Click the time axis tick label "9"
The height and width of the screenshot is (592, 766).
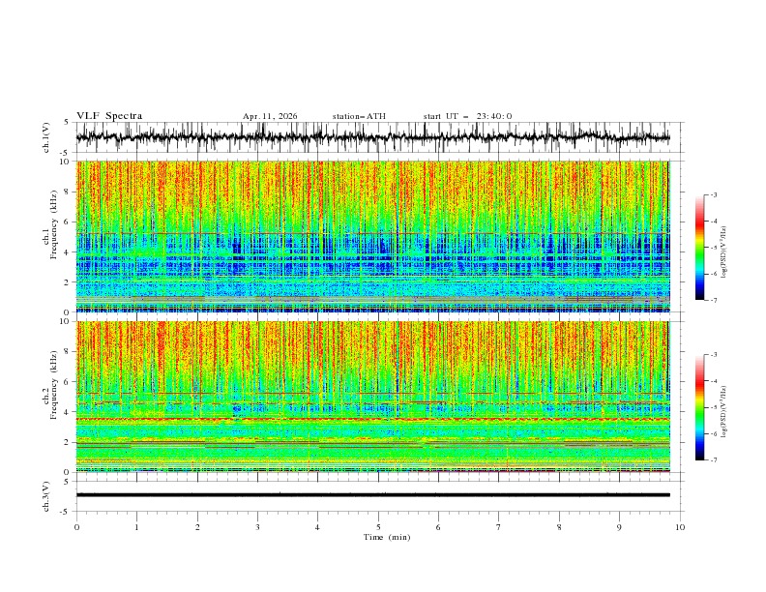619,527
